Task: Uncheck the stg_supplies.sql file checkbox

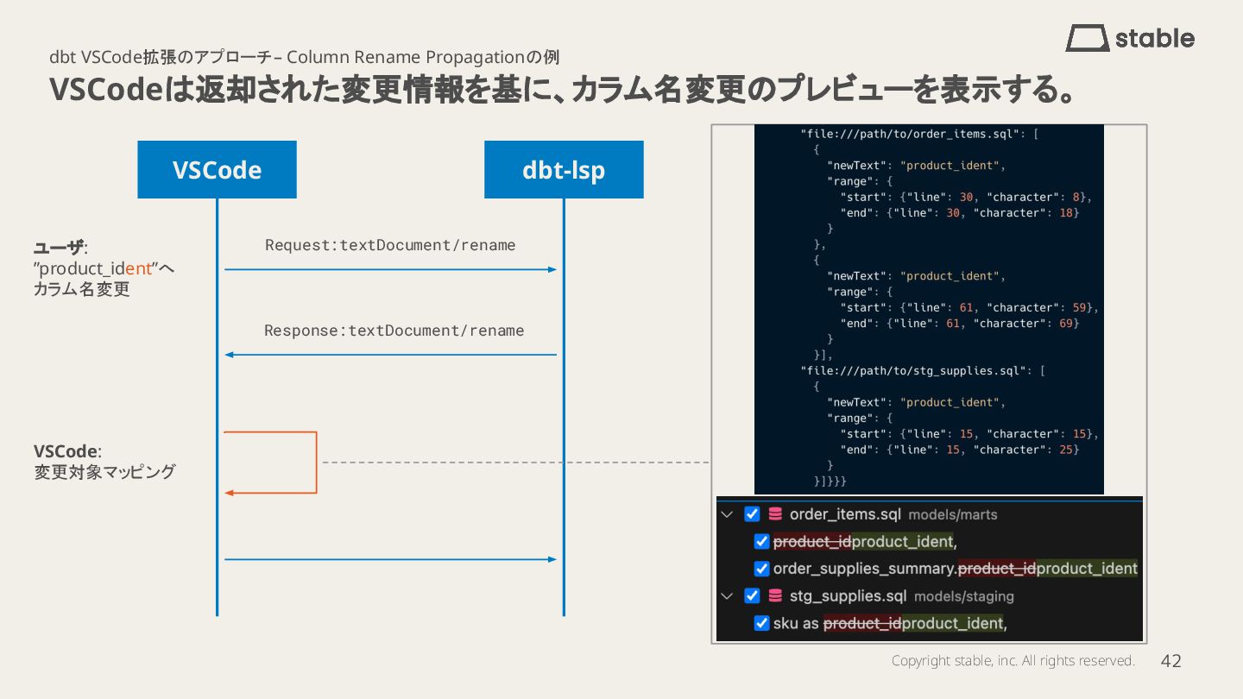Action: pyautogui.click(x=752, y=595)
